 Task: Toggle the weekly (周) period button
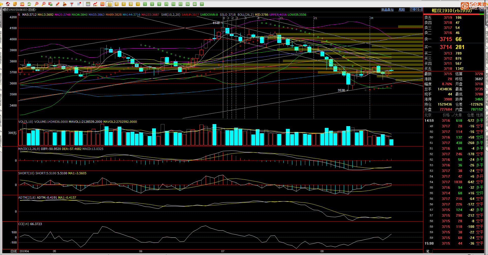117,4
